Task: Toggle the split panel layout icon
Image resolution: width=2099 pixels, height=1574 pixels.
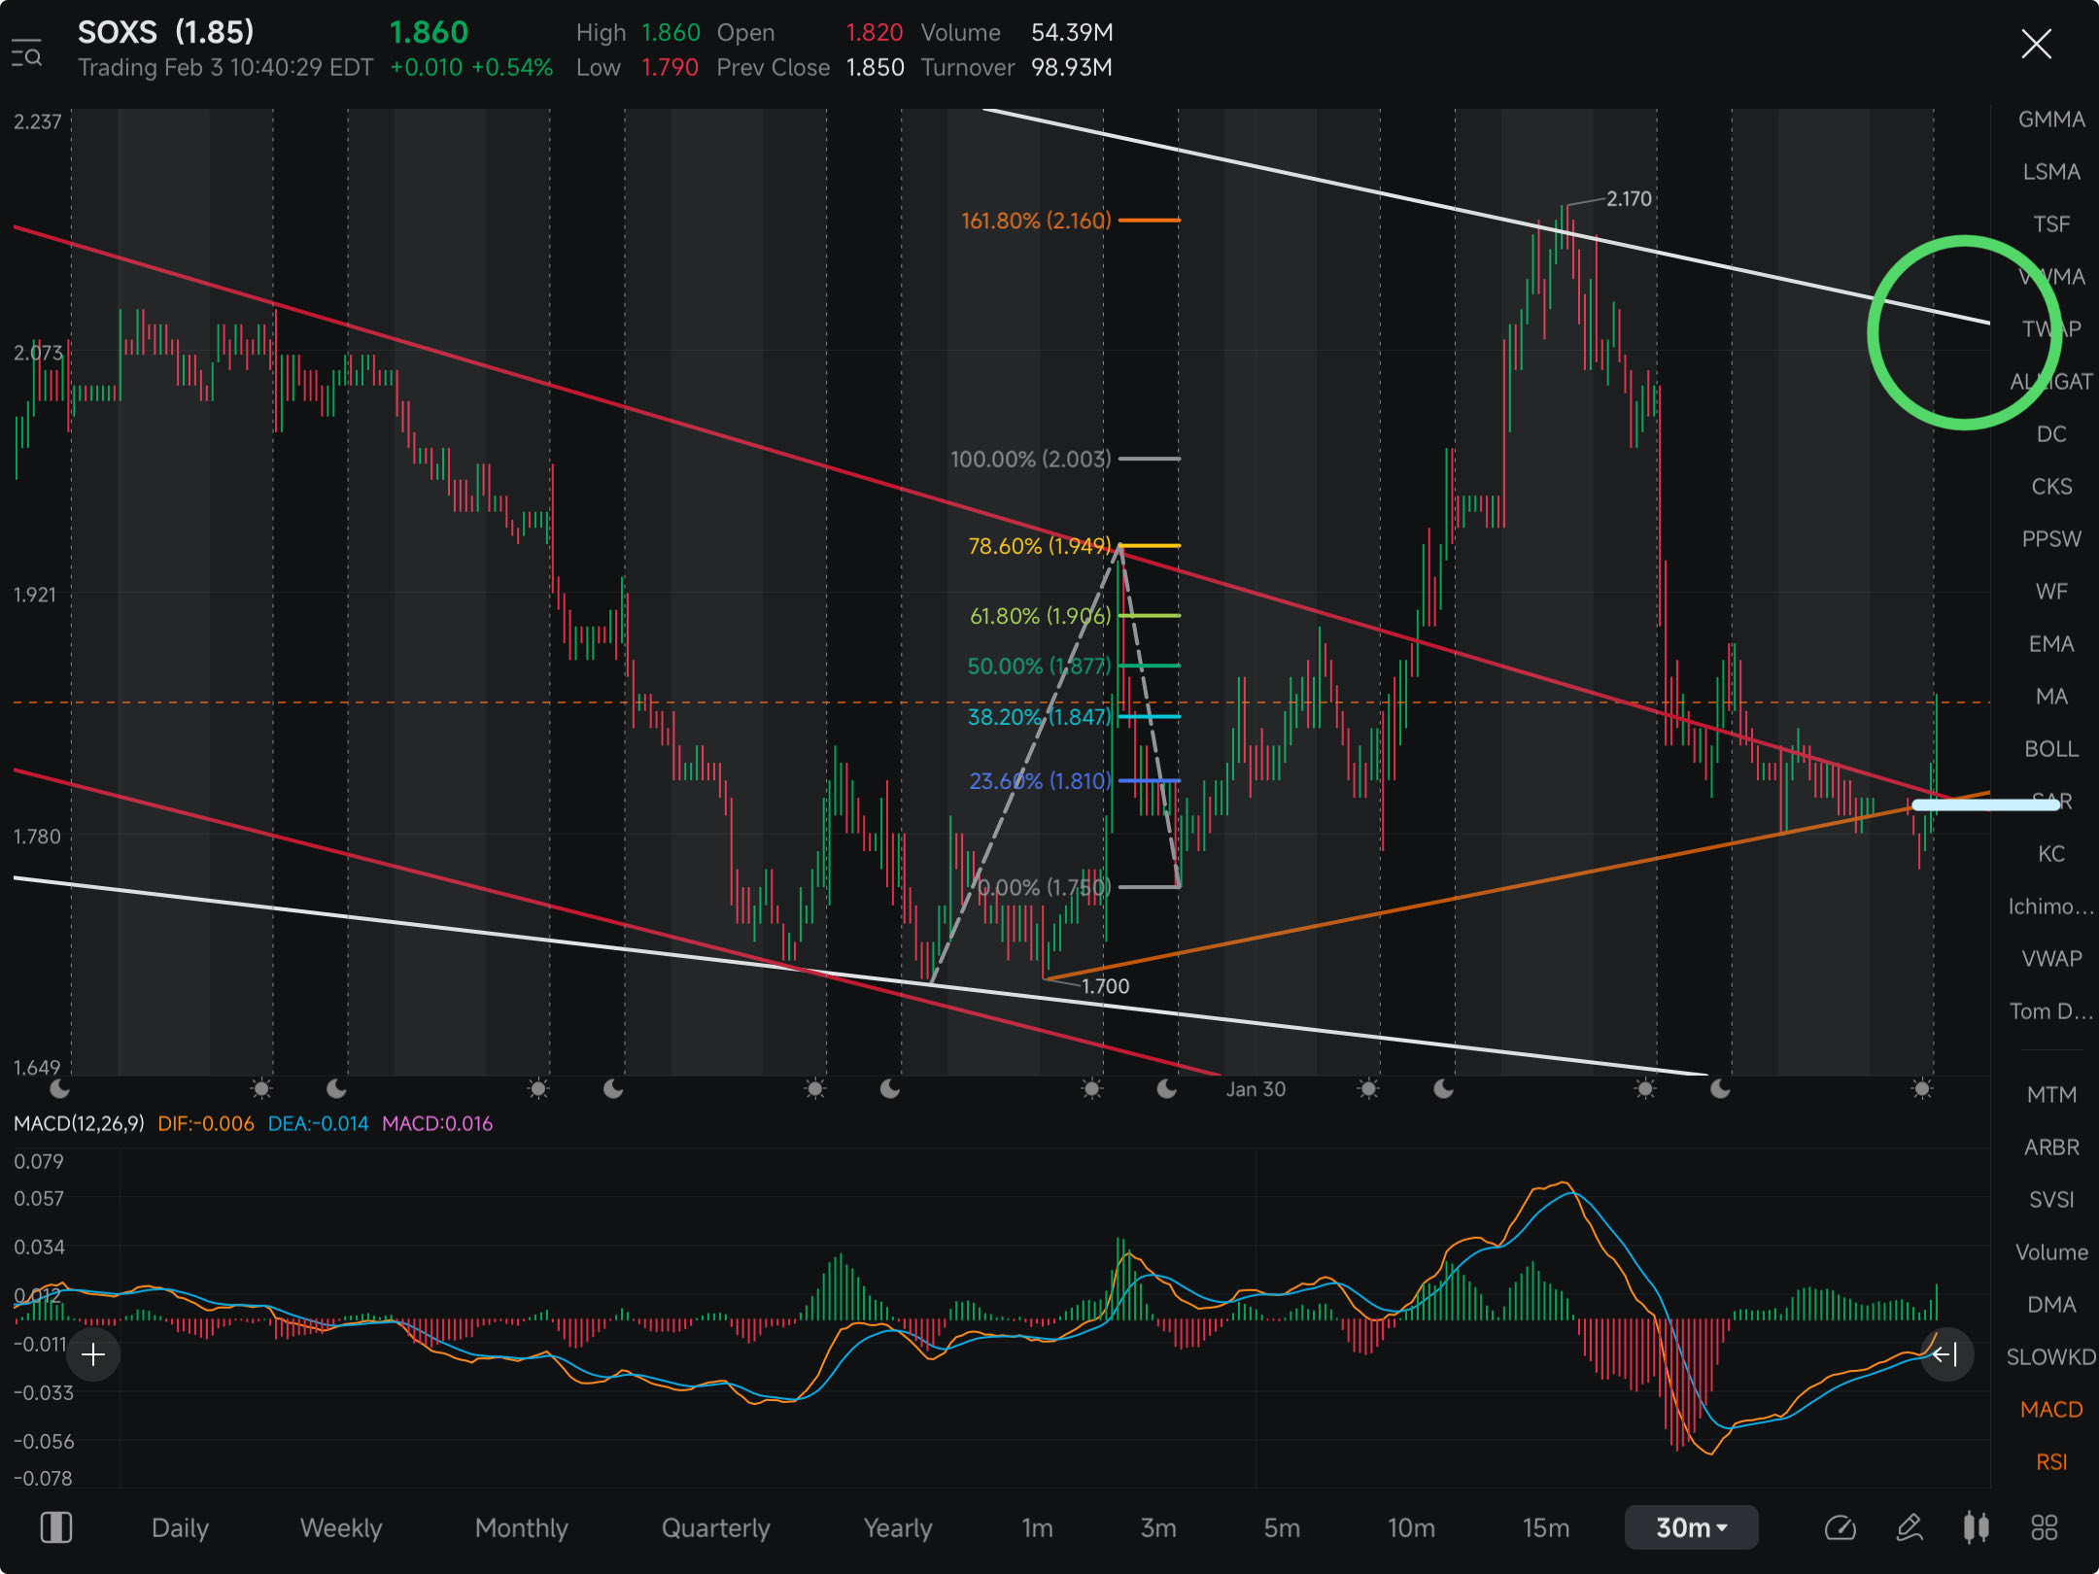Action: 56,1527
